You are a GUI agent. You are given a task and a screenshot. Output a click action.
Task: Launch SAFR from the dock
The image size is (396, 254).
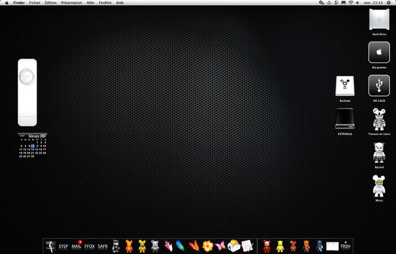click(x=103, y=246)
